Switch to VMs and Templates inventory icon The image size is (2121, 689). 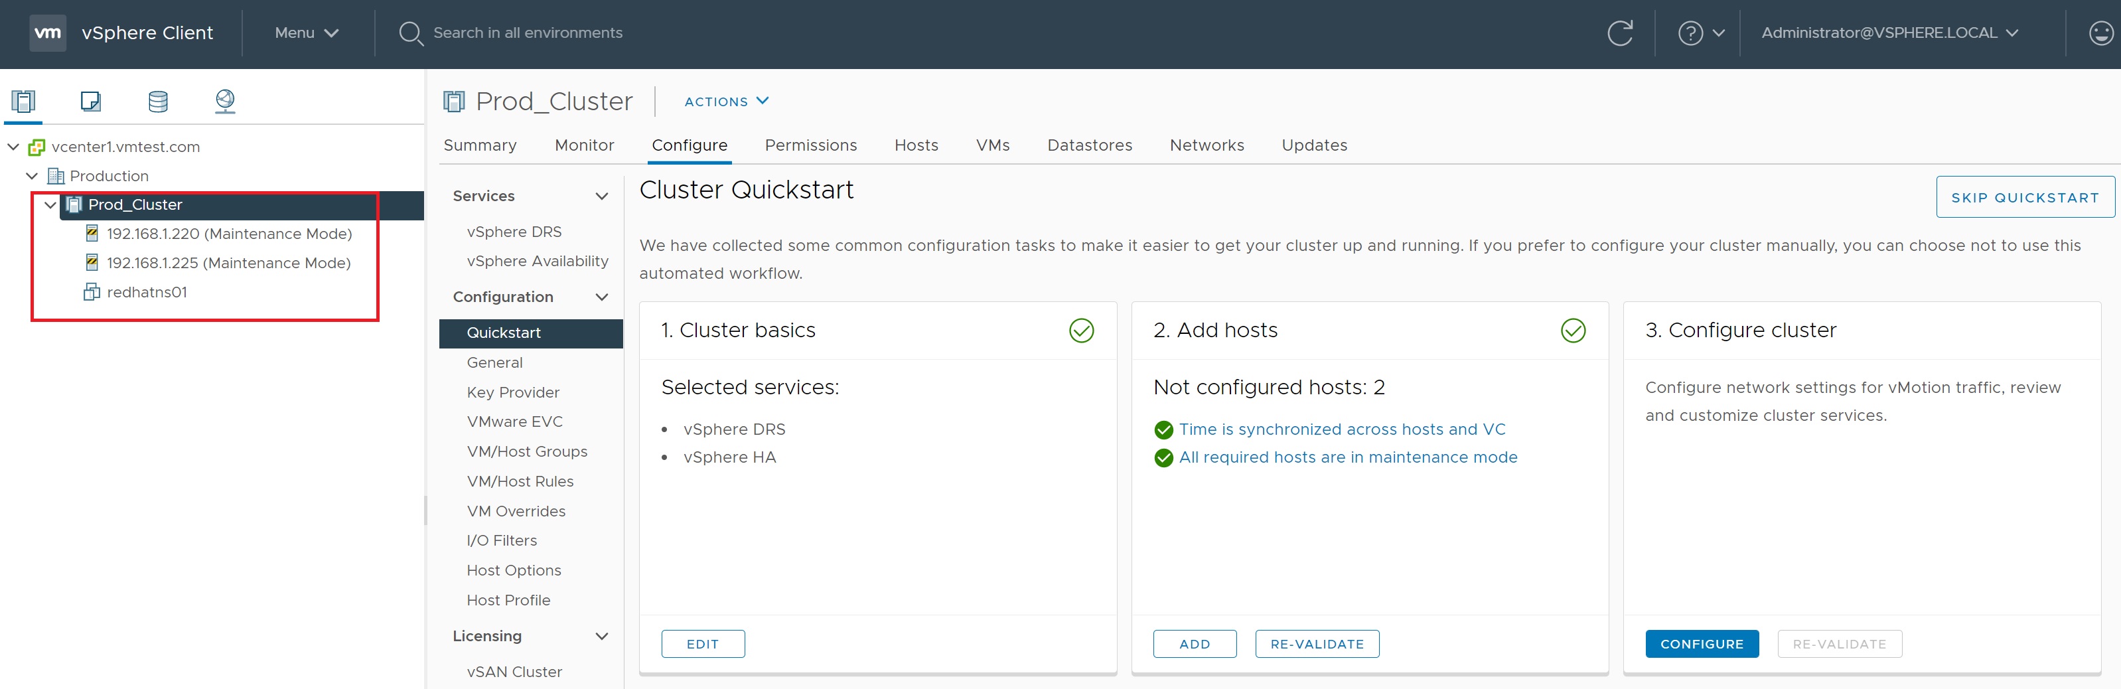coord(90,102)
